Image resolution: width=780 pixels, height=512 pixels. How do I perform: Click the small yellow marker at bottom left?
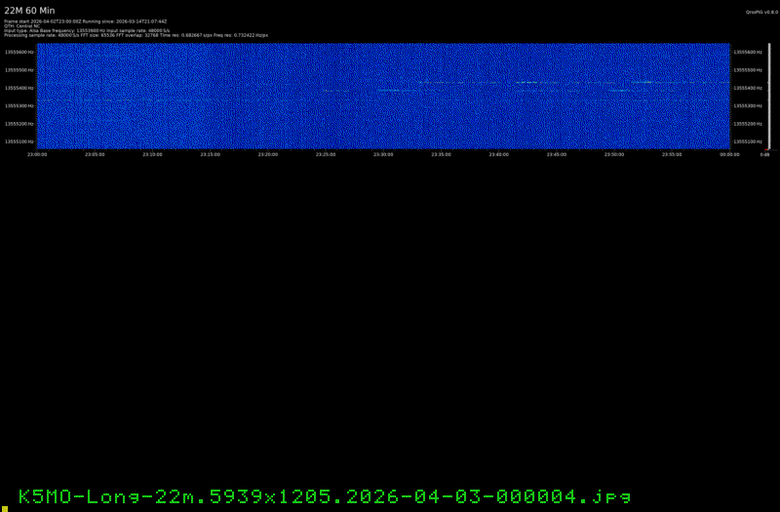tap(4, 505)
